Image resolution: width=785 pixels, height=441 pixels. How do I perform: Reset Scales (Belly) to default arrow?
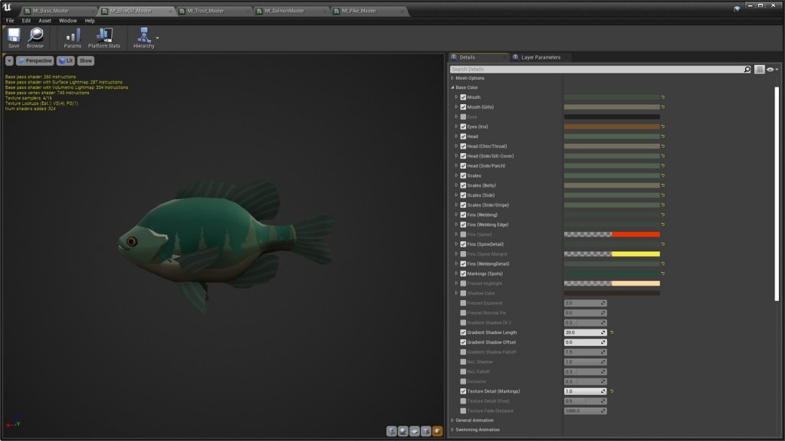tap(663, 185)
